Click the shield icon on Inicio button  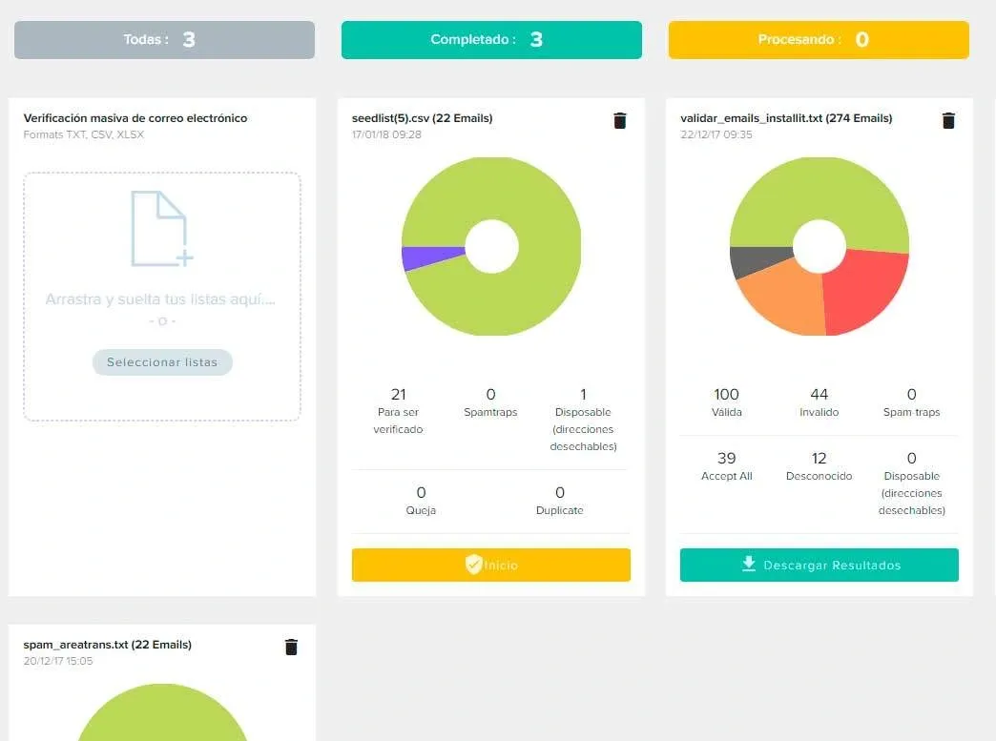[473, 565]
